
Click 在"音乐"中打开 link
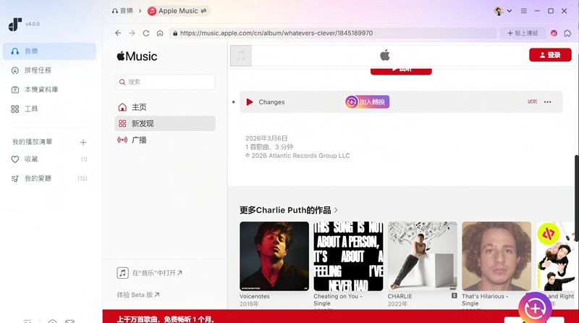150,273
